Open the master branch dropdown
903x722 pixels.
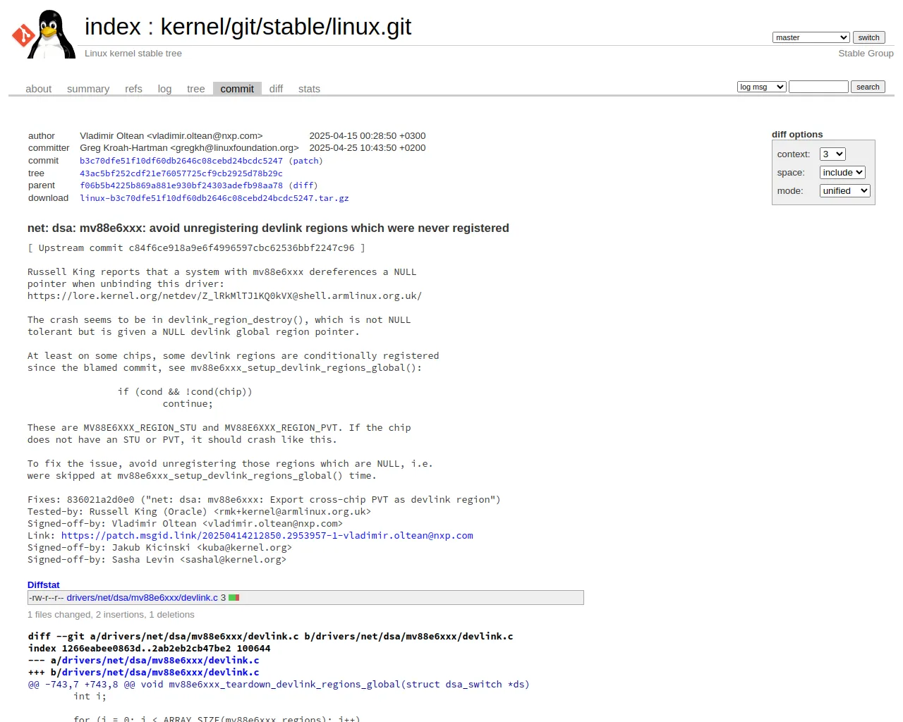point(811,37)
